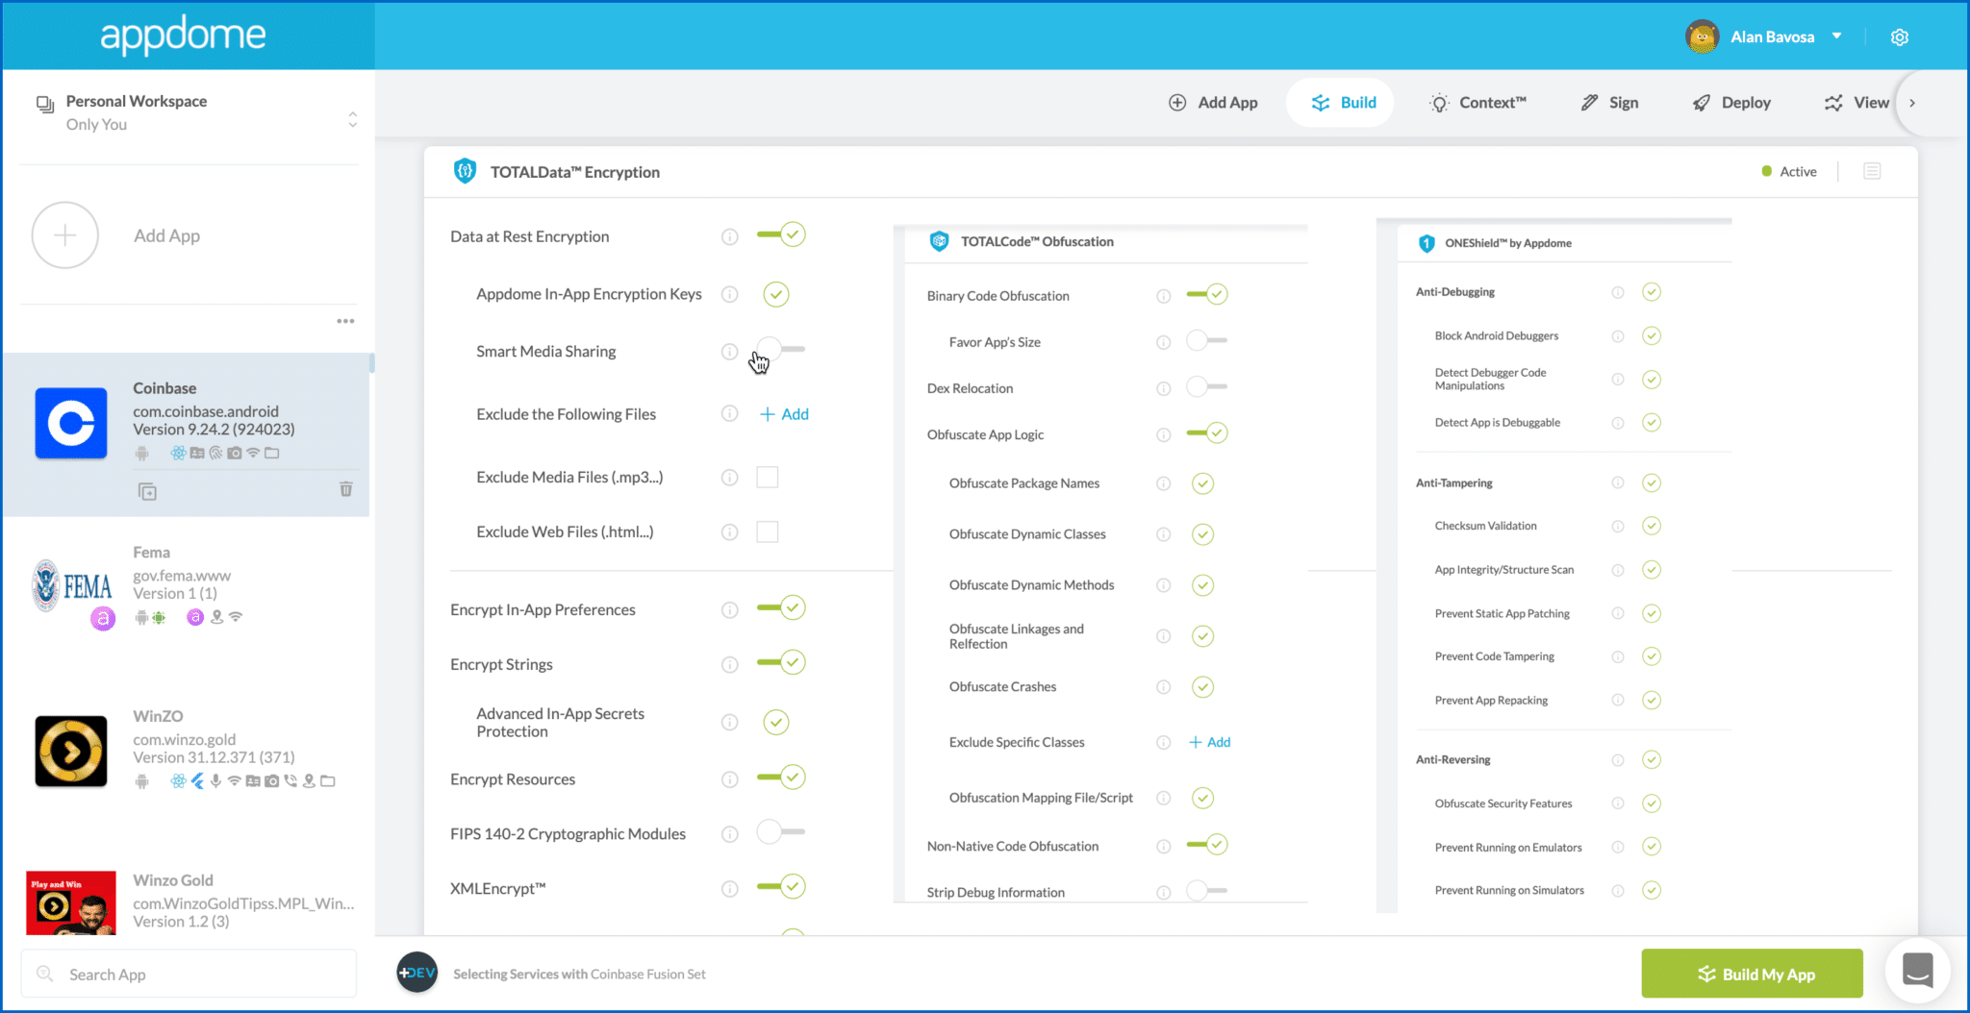Screen dimensions: 1970x1013
Task: Click the Search App input field
Action: point(188,973)
